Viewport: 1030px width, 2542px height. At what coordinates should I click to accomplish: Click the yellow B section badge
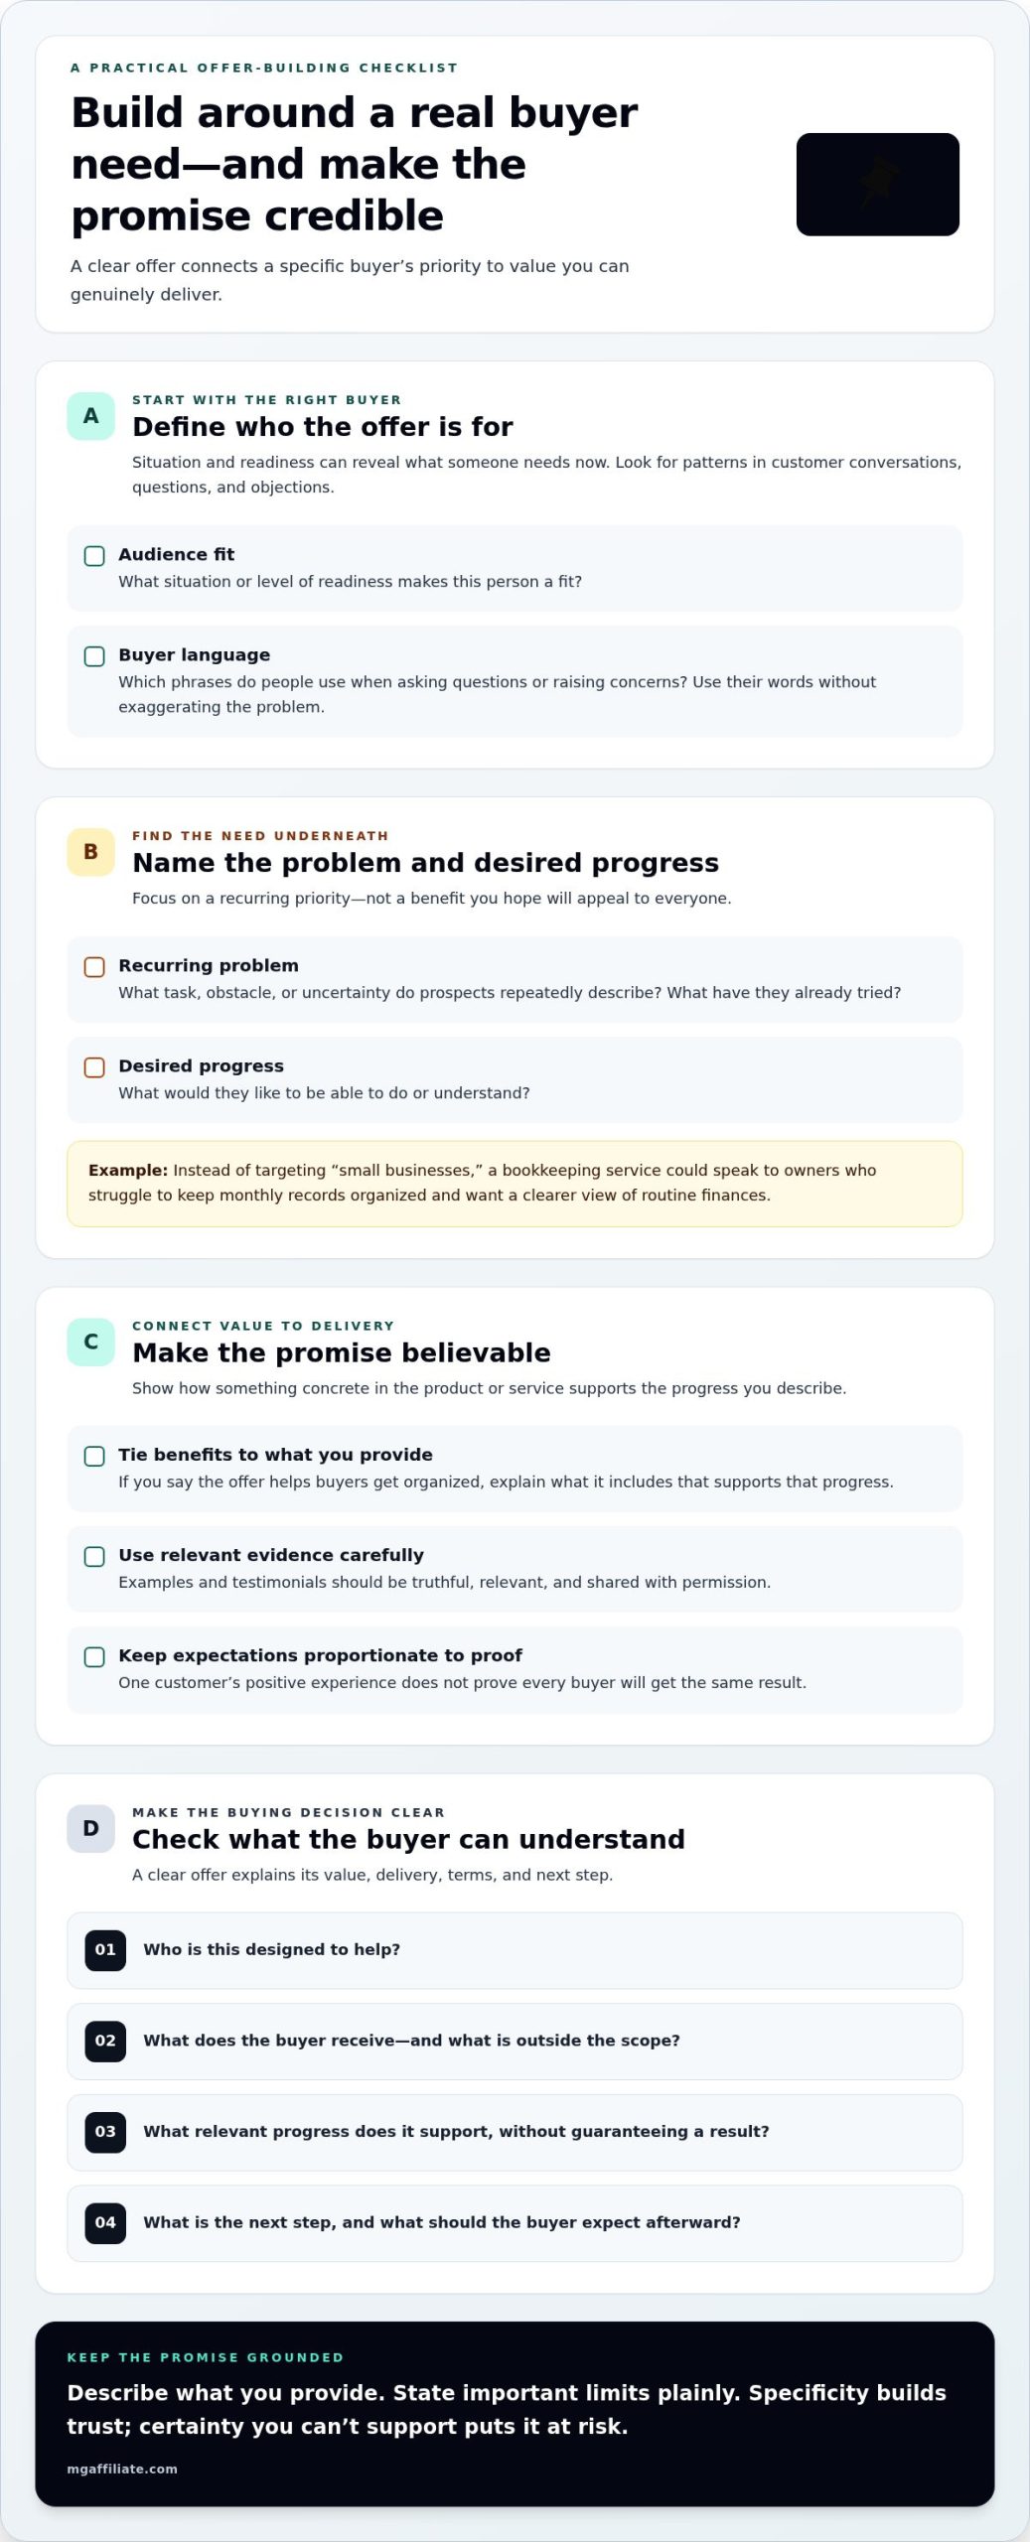[90, 852]
